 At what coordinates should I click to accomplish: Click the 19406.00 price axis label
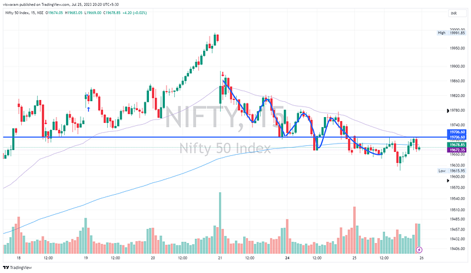click(457, 249)
